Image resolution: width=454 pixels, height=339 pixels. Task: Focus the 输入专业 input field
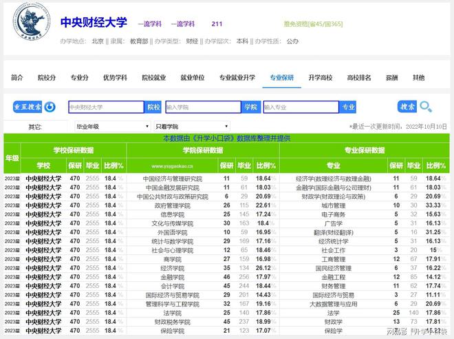301,107
